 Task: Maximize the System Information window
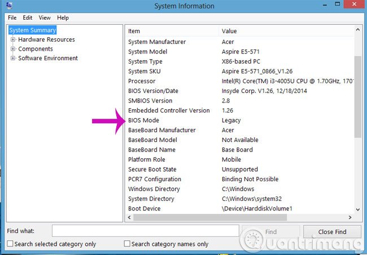tap(337, 4)
